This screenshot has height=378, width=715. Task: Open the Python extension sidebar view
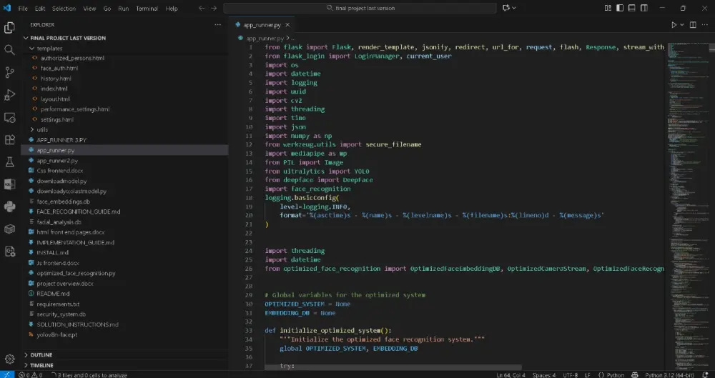[x=10, y=207]
